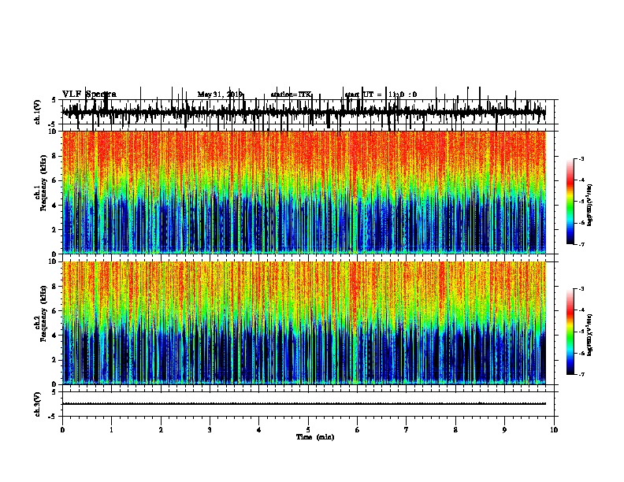Click the log(PSD) units label beside ch.2 color bar

tap(590, 335)
